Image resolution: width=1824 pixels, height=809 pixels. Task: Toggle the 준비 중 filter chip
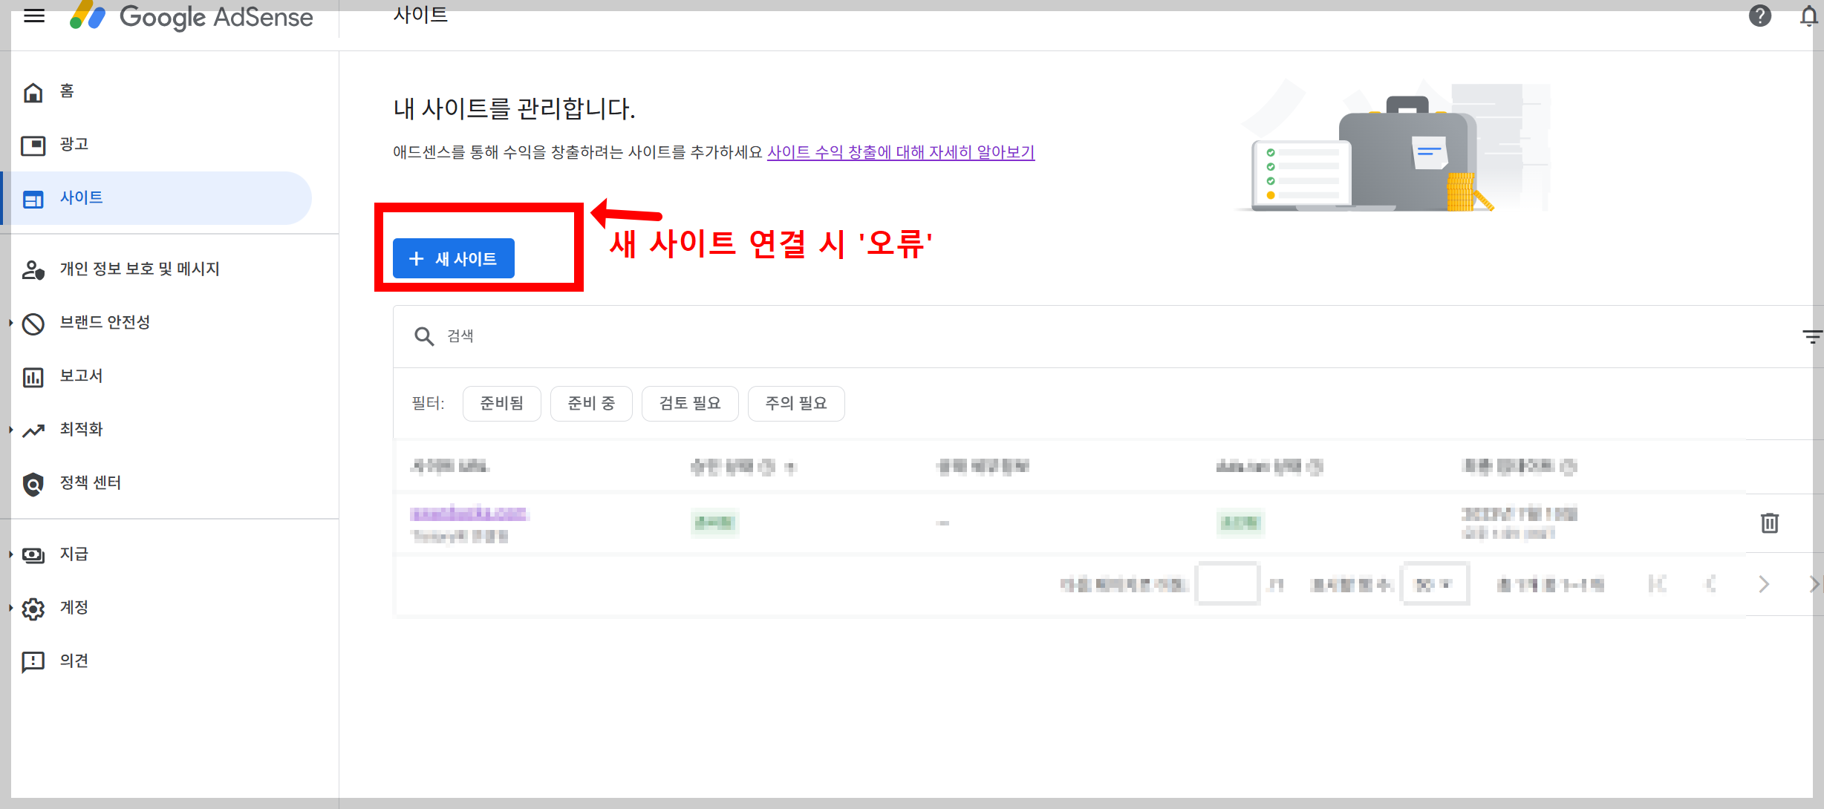[591, 403]
